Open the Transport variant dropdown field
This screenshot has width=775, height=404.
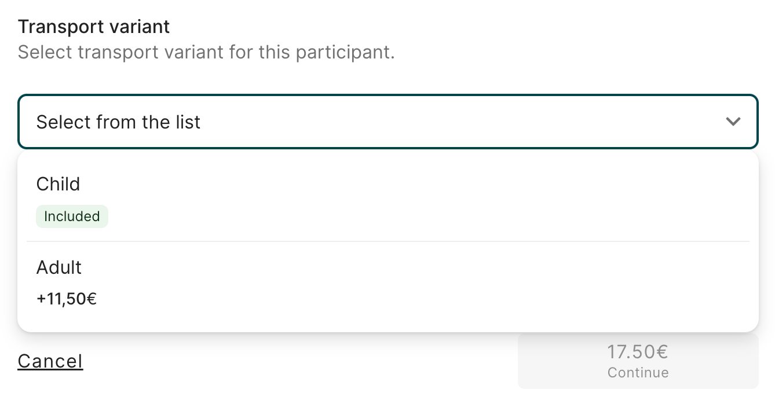pyautogui.click(x=388, y=122)
